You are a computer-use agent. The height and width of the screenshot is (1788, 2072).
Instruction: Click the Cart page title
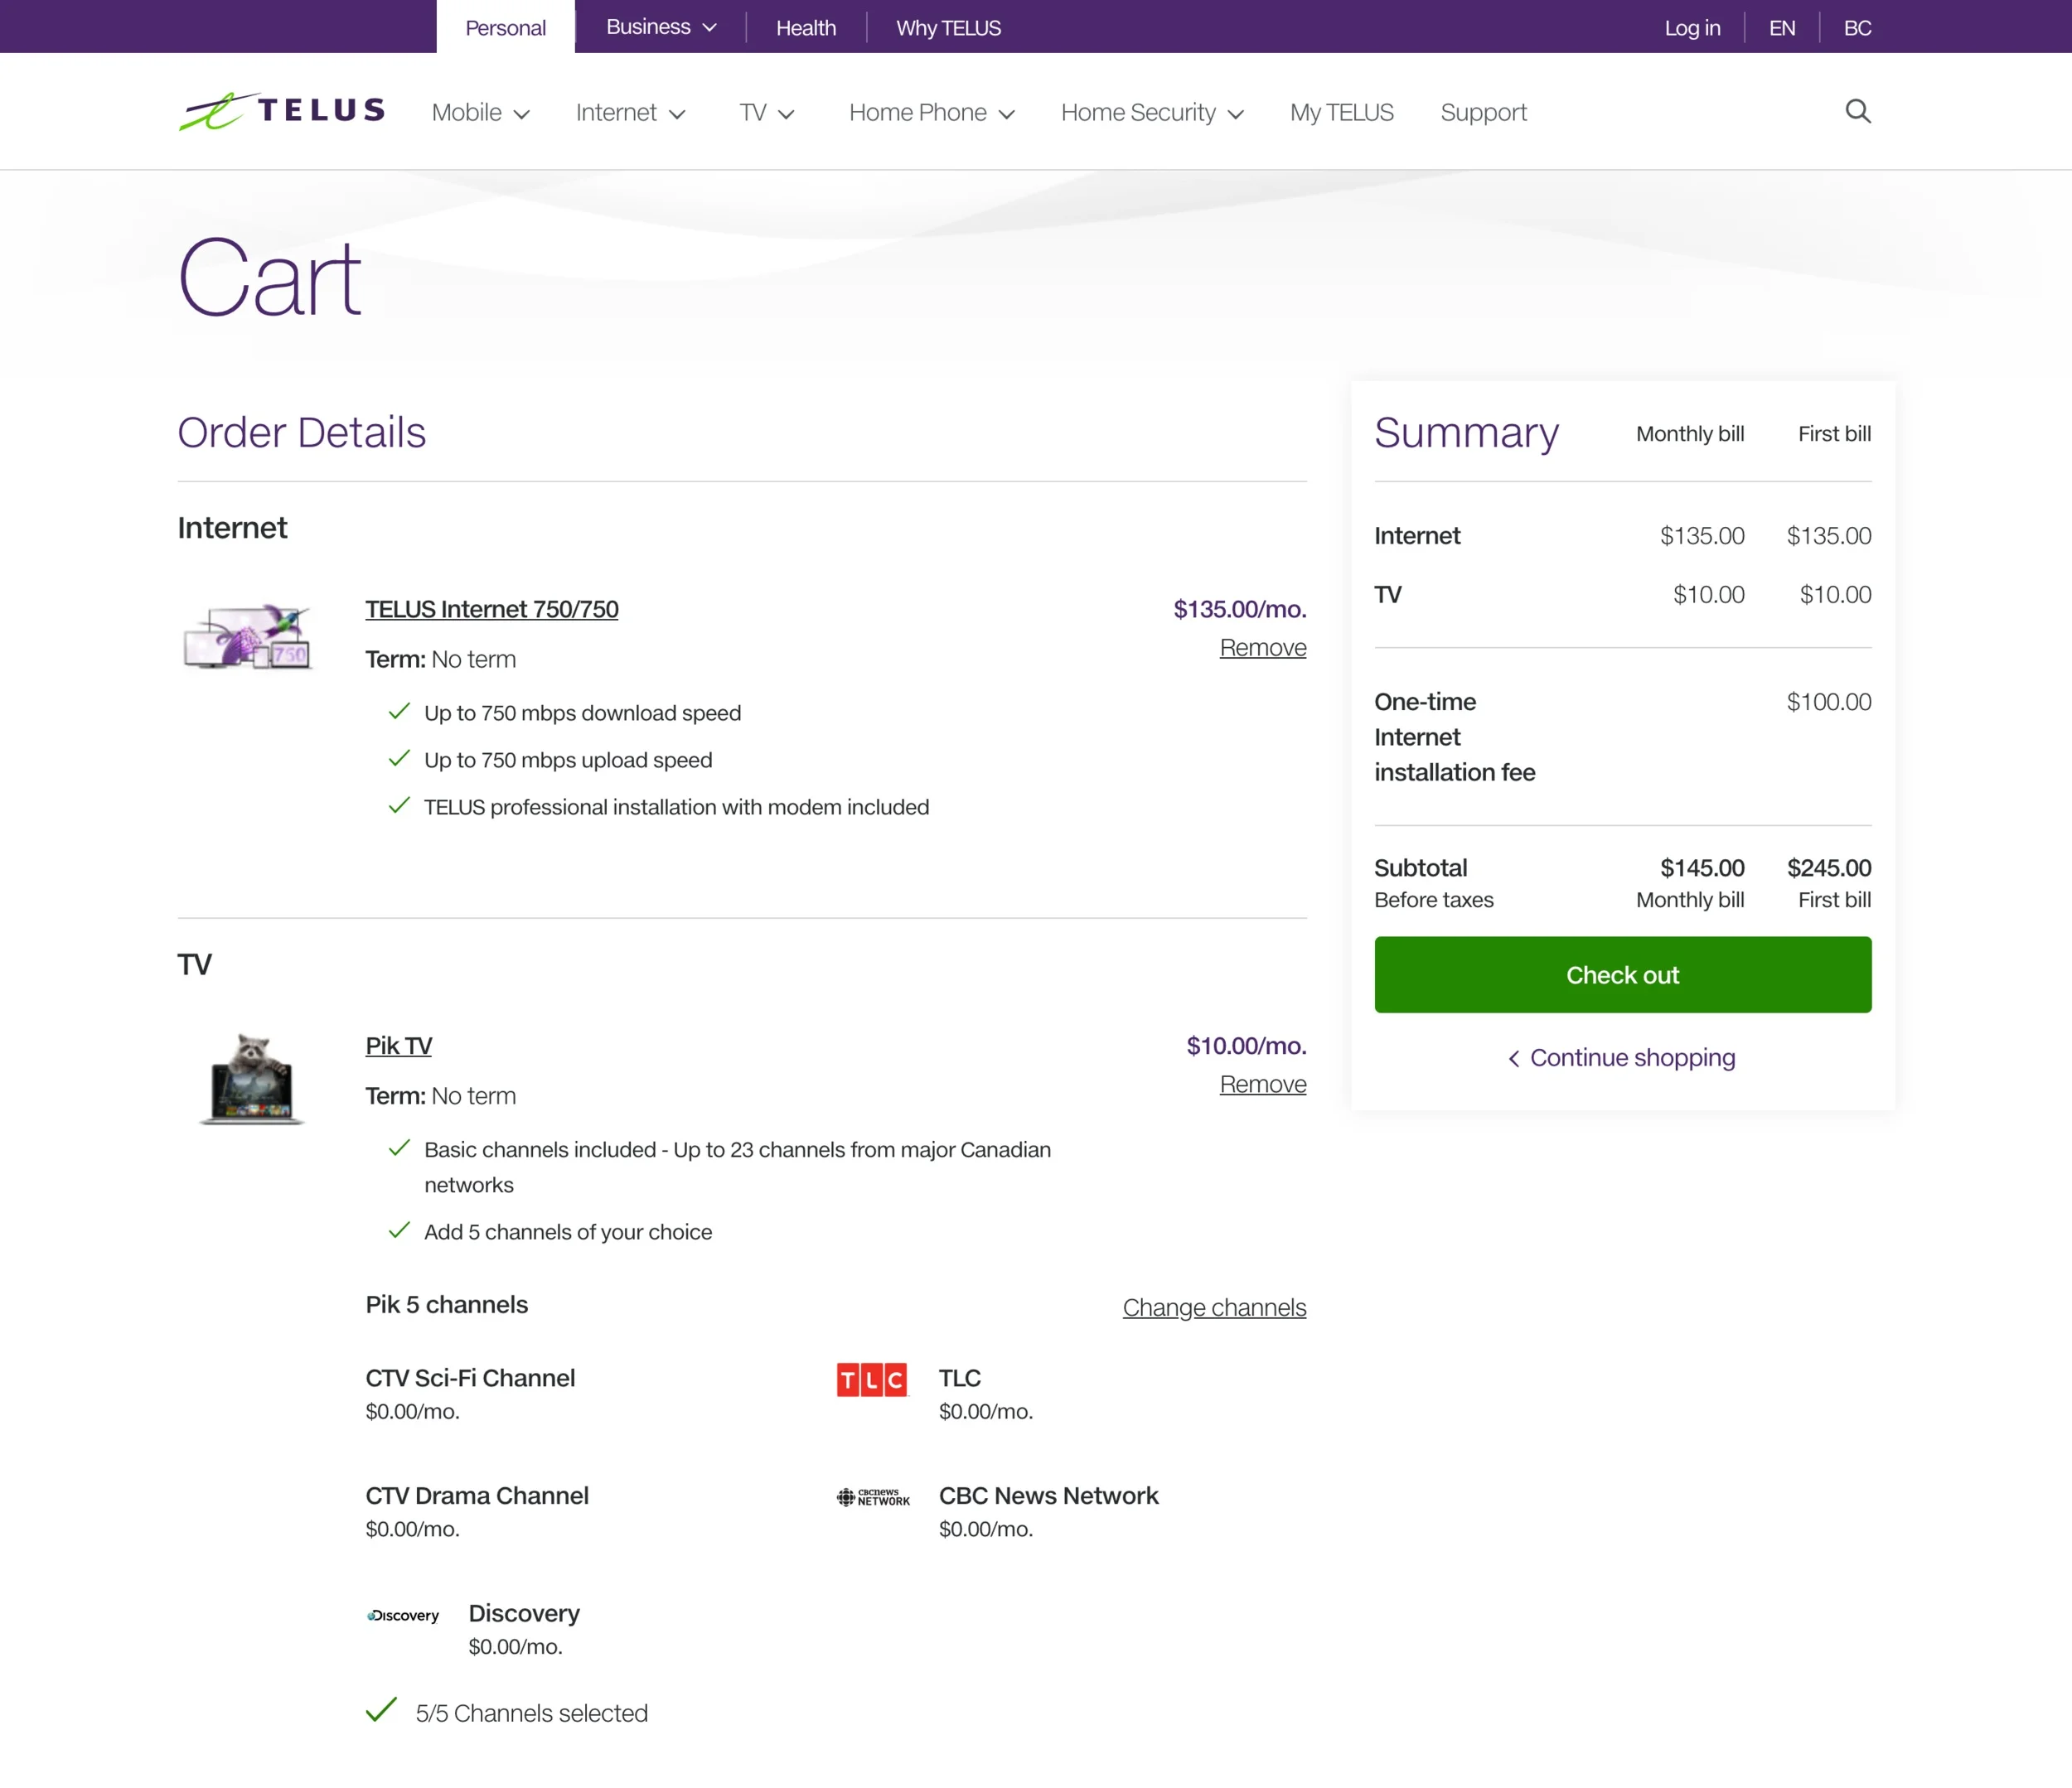[x=269, y=277]
